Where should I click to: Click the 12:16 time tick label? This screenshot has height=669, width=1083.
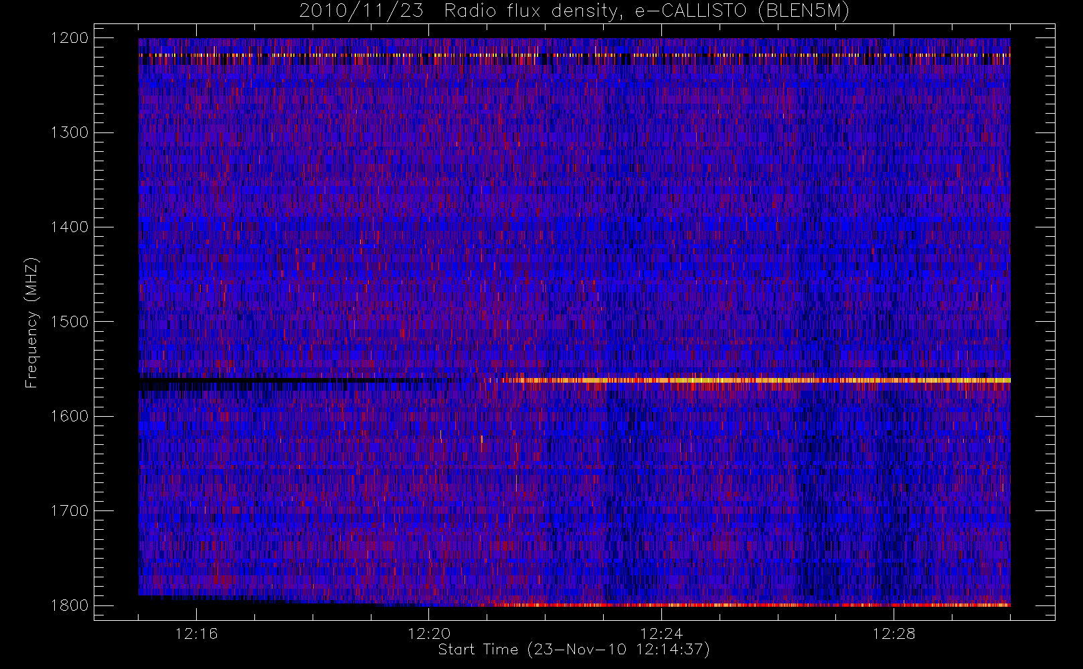coord(196,634)
